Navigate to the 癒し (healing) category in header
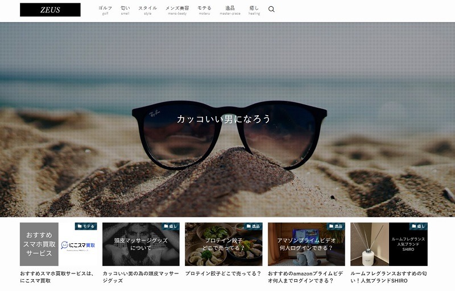This screenshot has height=291, width=455. click(x=254, y=10)
